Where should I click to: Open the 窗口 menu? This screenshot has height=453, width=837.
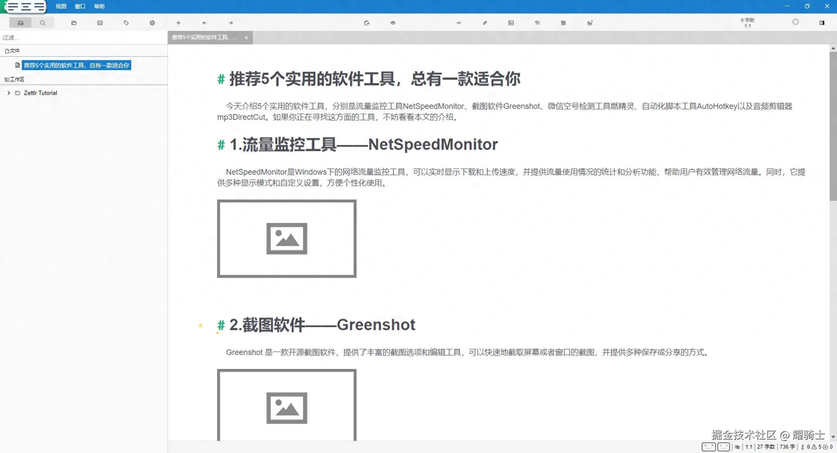pos(80,7)
